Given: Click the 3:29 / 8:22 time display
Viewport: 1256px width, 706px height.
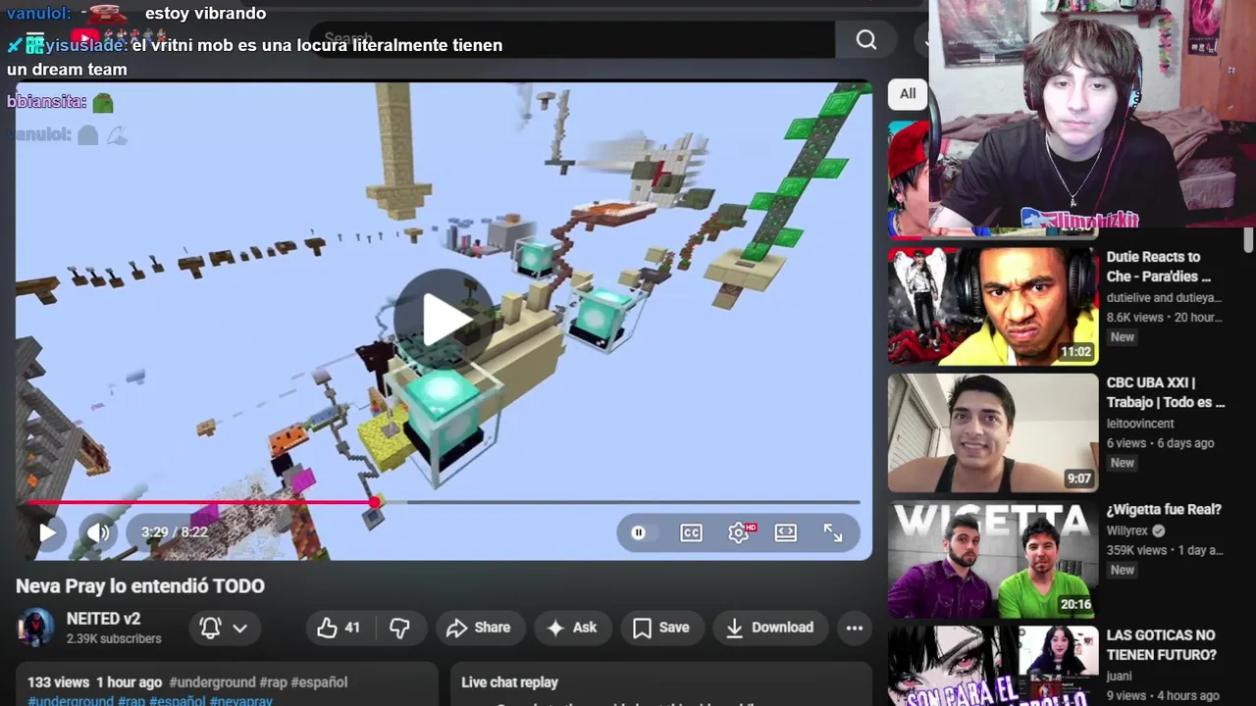Looking at the screenshot, I should [174, 532].
